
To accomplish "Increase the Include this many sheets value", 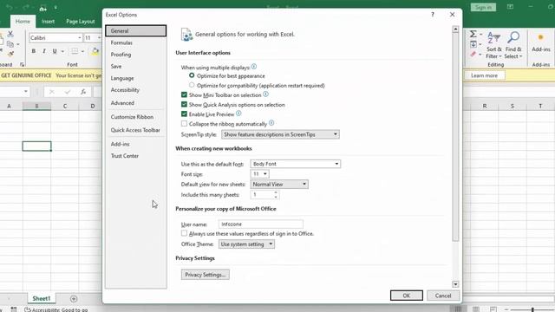I will click(276, 192).
